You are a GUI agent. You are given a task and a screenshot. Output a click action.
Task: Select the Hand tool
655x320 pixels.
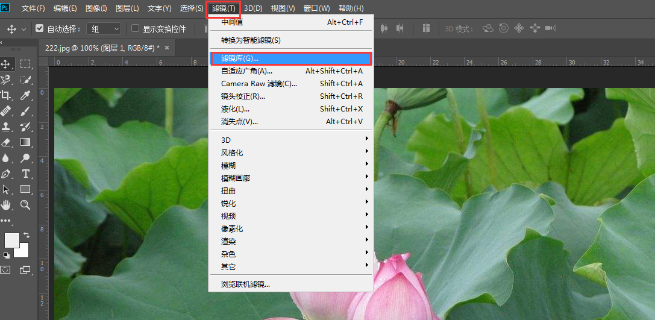coord(6,205)
